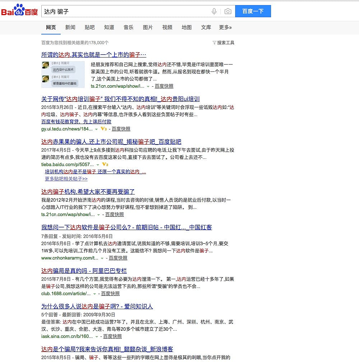Click V3 badge beside gy.ui.tedu.cn result

[x=104, y=129]
